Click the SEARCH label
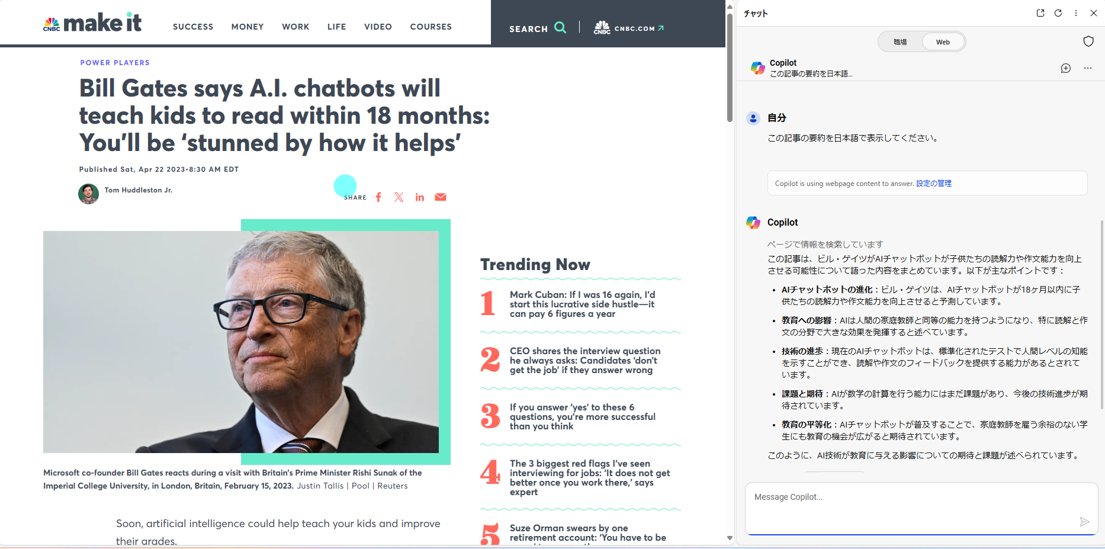 click(529, 28)
